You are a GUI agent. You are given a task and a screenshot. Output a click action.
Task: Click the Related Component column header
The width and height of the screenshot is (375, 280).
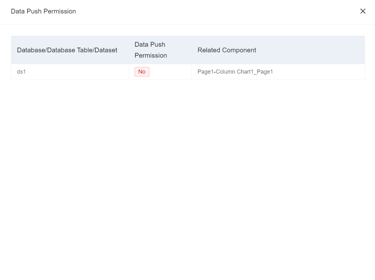coord(227,50)
